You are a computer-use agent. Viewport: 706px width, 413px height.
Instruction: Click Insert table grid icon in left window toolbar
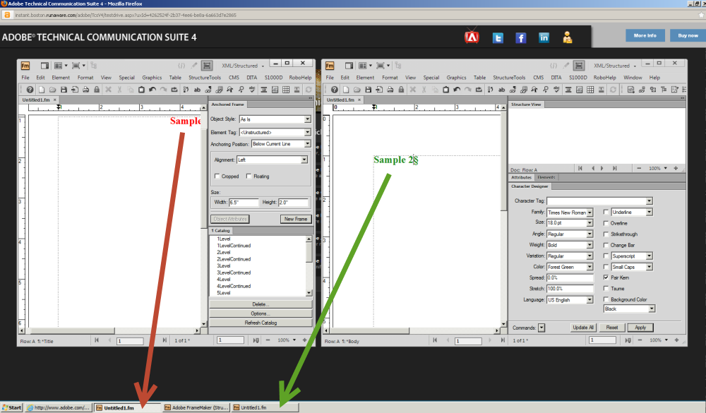coord(285,90)
